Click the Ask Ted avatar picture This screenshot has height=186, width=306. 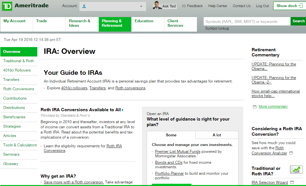pyautogui.click(x=157, y=5)
